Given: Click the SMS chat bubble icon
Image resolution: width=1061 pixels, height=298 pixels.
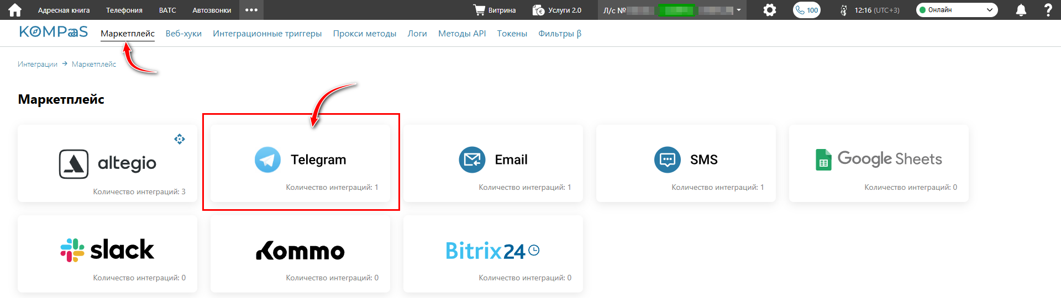Looking at the screenshot, I should tap(668, 159).
